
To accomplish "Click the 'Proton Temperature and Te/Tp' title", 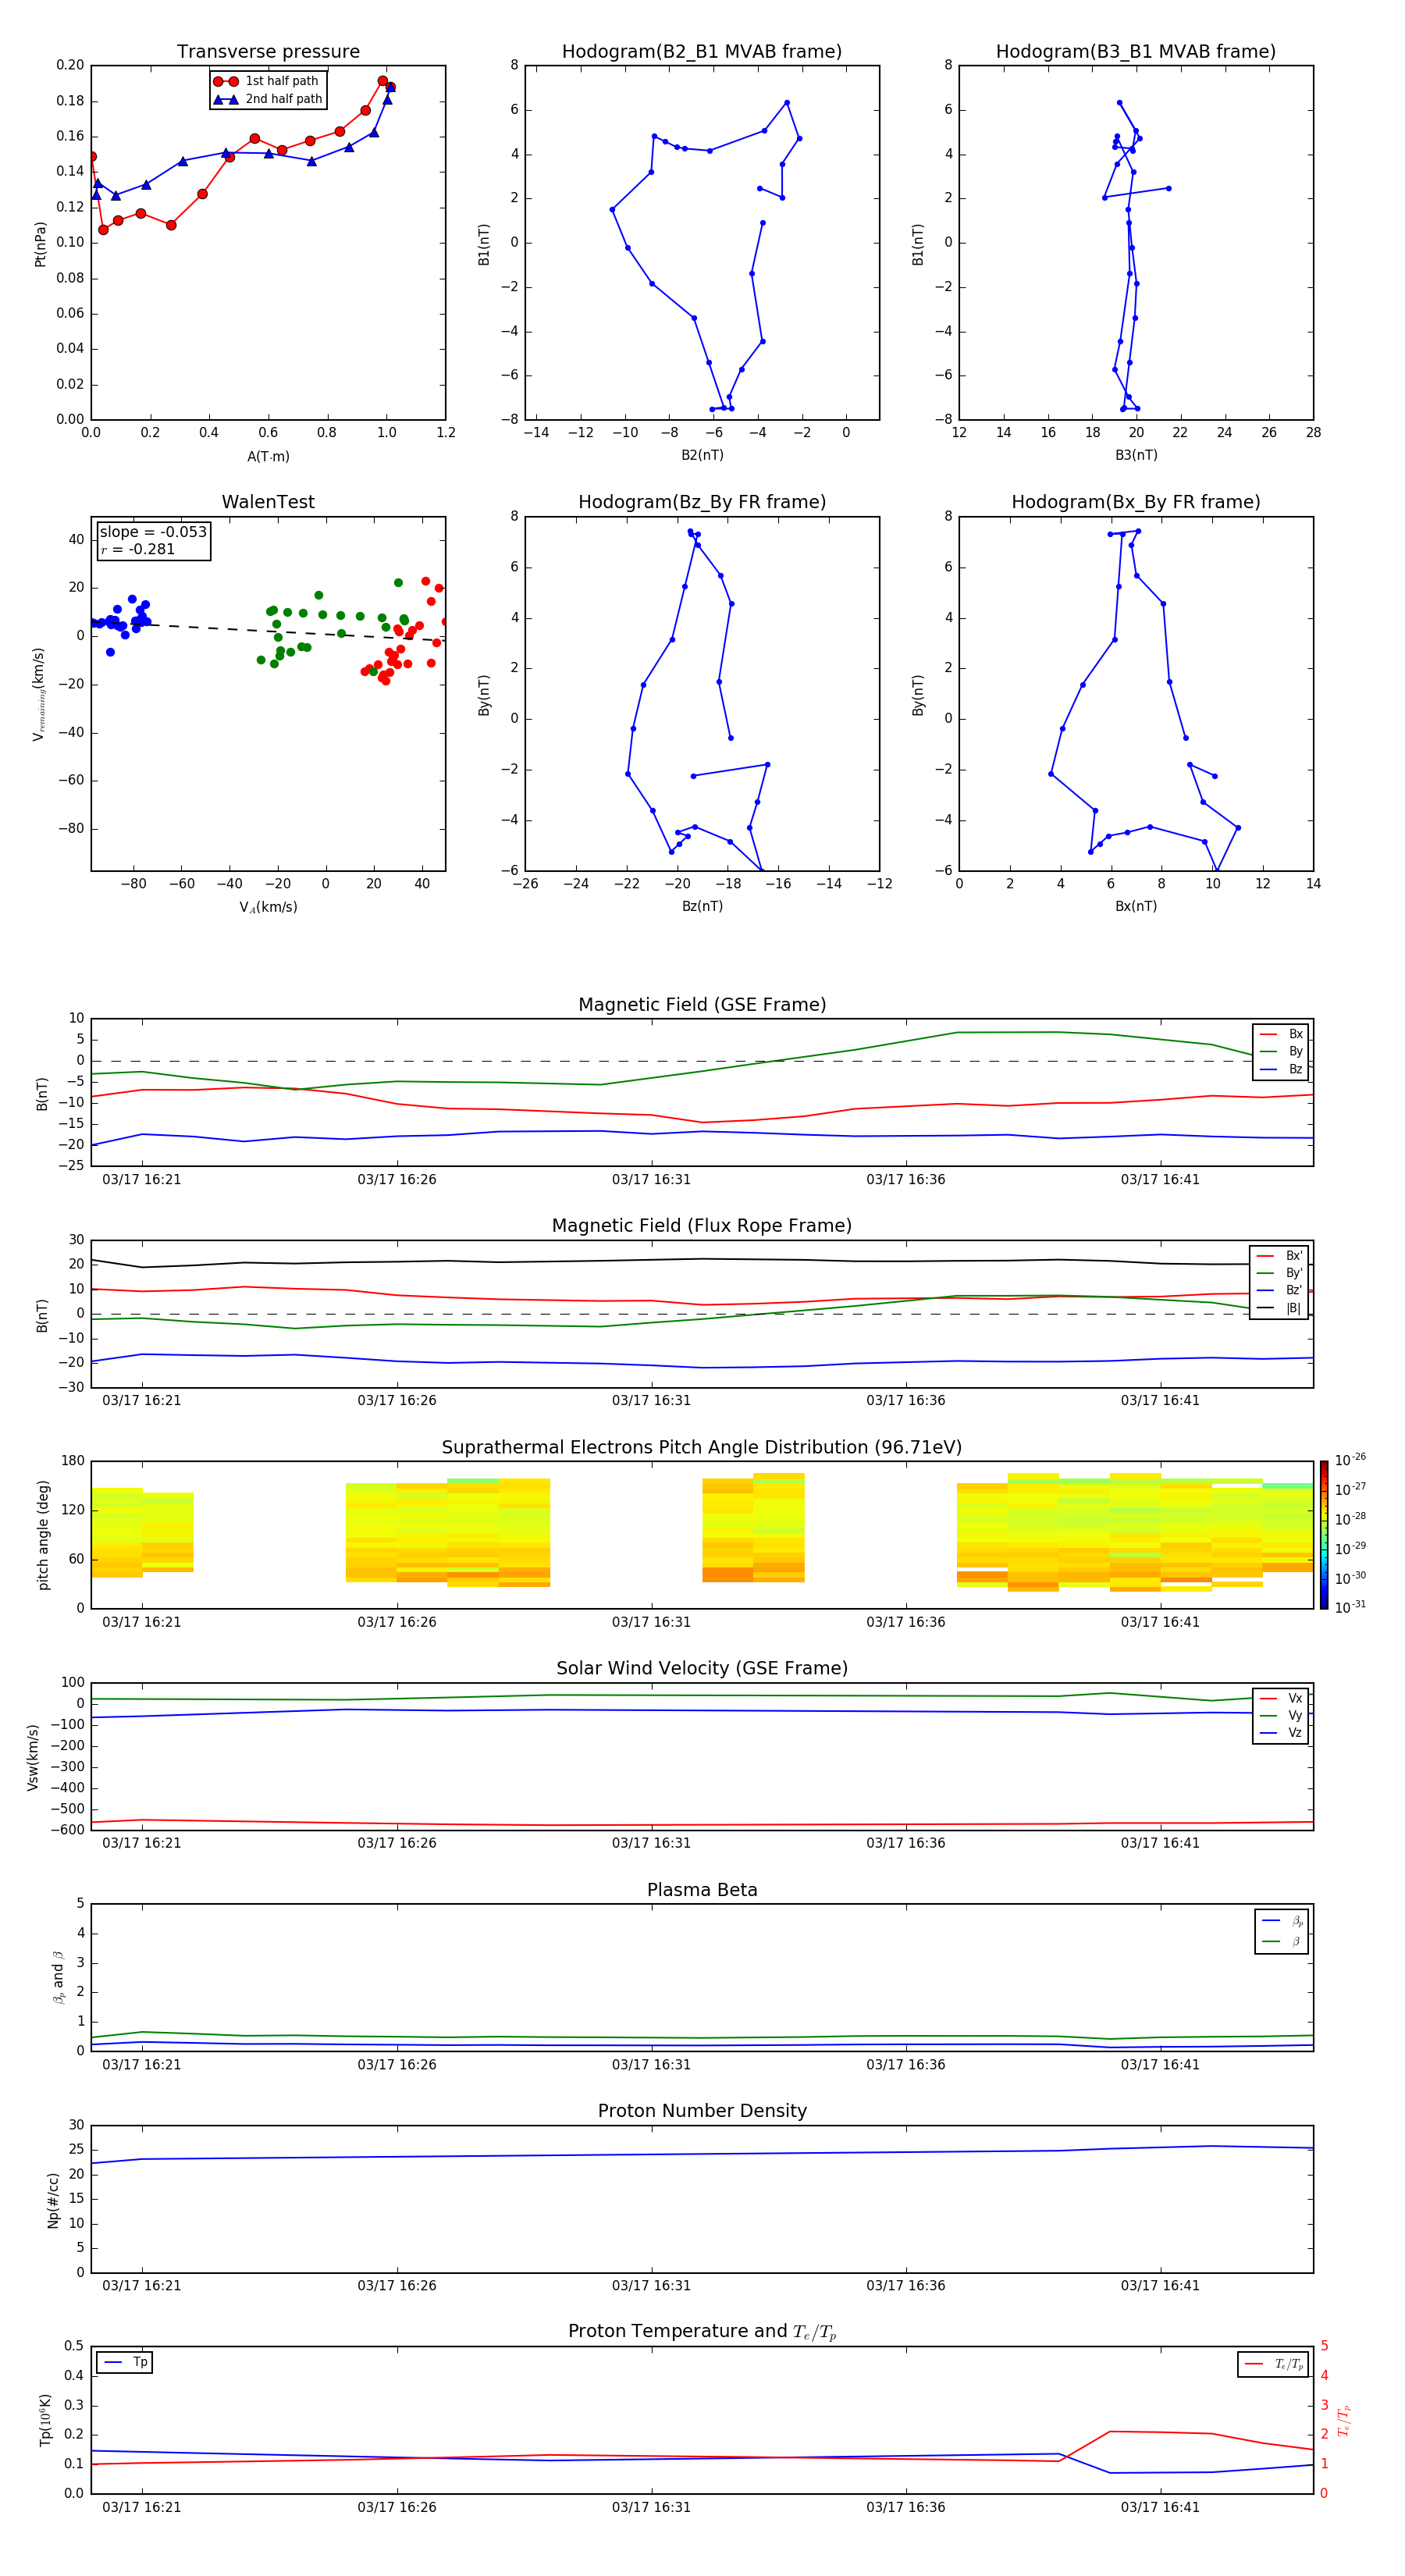I will click(702, 2332).
